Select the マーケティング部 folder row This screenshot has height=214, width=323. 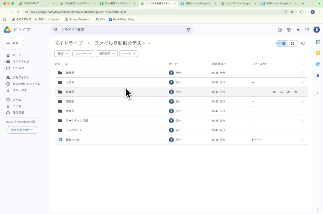click(181, 121)
